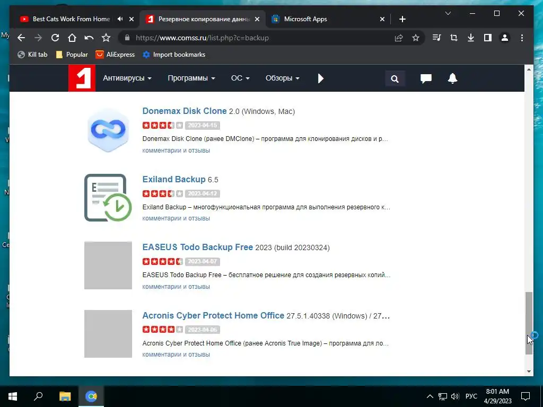The width and height of the screenshot is (543, 407).
Task: Open comments link under Acronis Cyber Protect
Action: click(x=176, y=355)
